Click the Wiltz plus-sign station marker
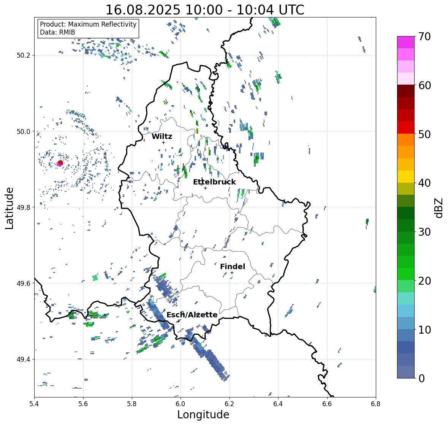The height and width of the screenshot is (424, 448). click(163, 142)
